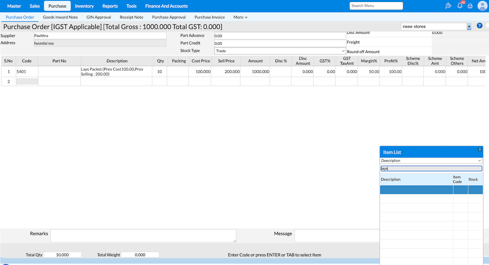
Task: Select highlighted first row in Item List
Action: coord(416,190)
